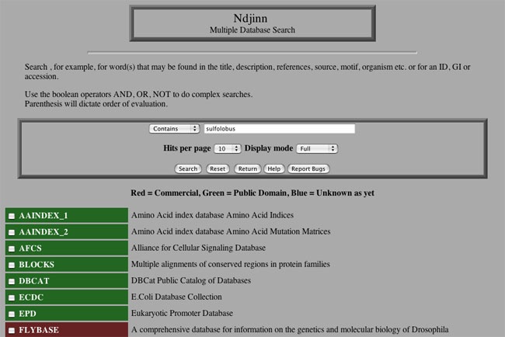This screenshot has width=505, height=337.
Task: Check the AAINDEX_1 database checkbox
Action: coord(12,216)
